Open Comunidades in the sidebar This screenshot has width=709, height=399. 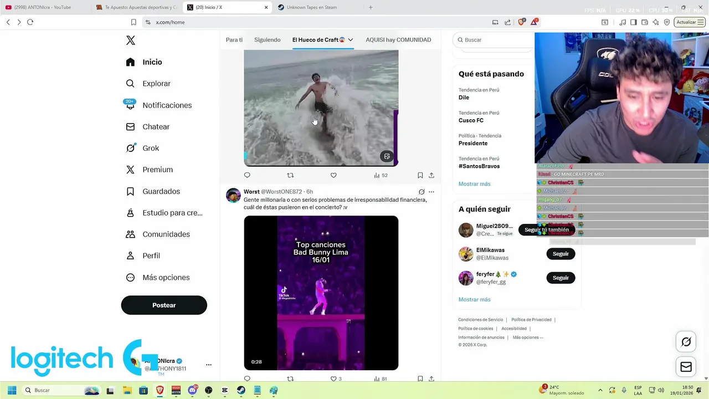point(158,234)
